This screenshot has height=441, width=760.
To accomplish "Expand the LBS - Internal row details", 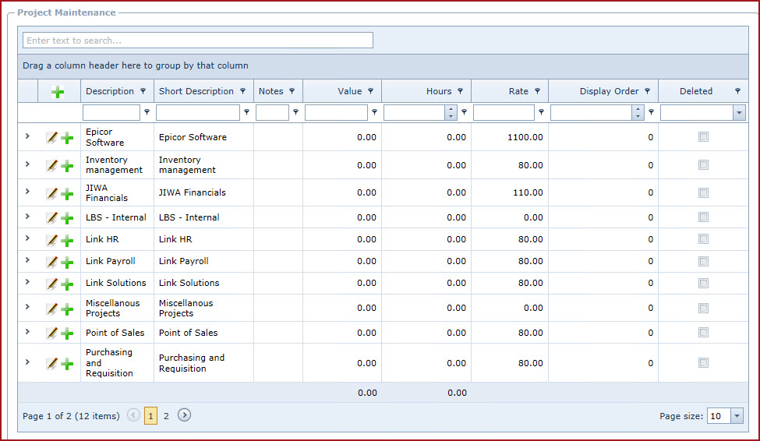I will pos(27,217).
